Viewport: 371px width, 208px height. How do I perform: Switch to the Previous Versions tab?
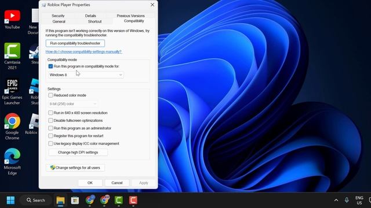pos(130,16)
